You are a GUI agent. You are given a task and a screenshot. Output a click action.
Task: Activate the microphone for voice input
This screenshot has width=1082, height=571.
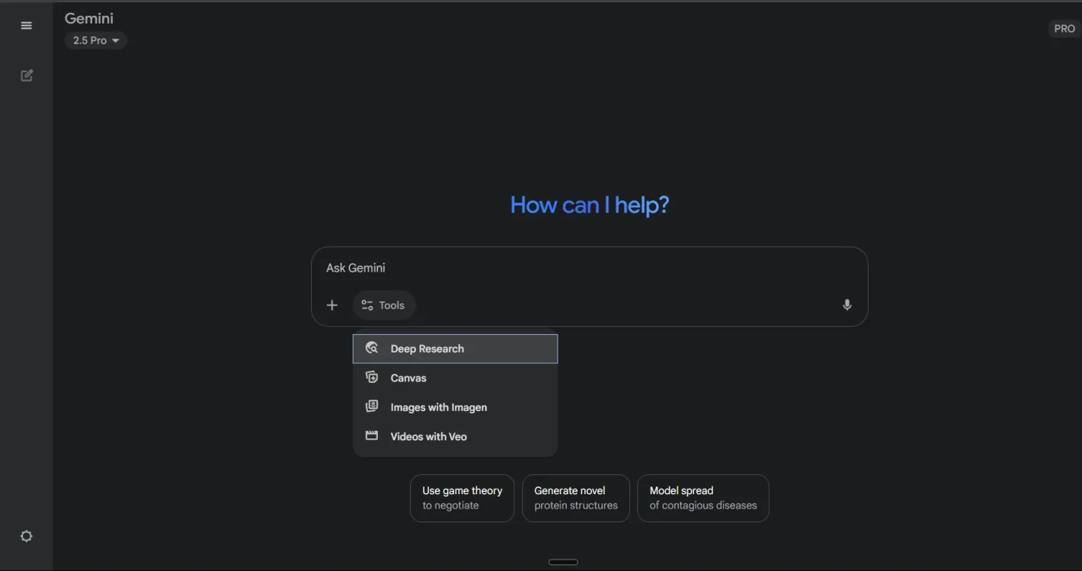point(847,305)
